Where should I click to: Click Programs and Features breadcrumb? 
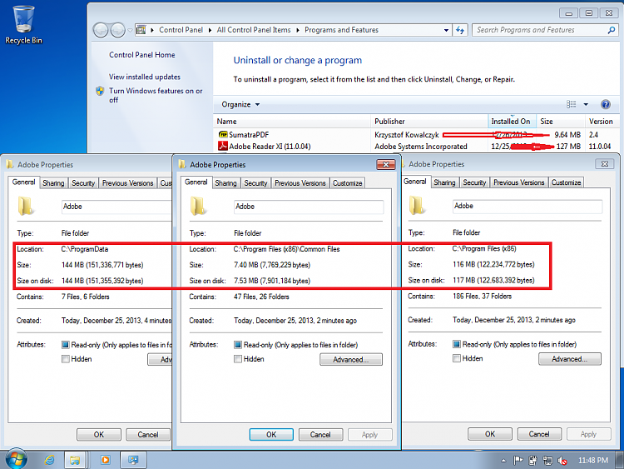point(341,30)
